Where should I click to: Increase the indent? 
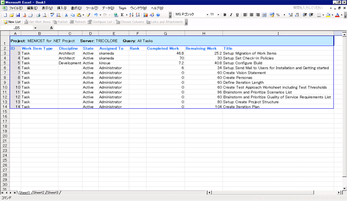click(x=311, y=15)
